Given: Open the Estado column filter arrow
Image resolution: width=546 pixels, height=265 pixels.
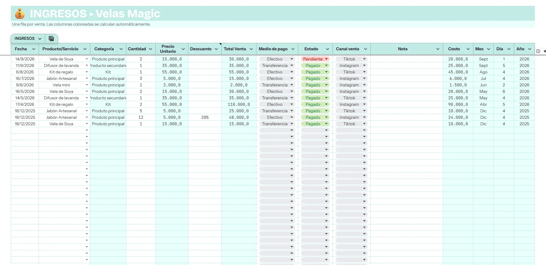Looking at the screenshot, I should tap(328, 49).
